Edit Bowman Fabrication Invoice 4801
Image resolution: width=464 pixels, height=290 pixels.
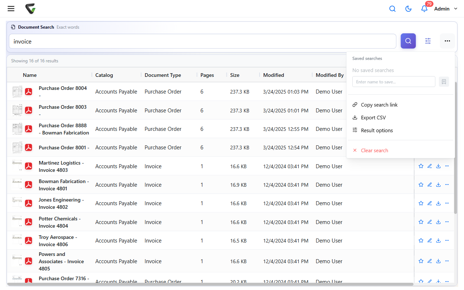430,185
